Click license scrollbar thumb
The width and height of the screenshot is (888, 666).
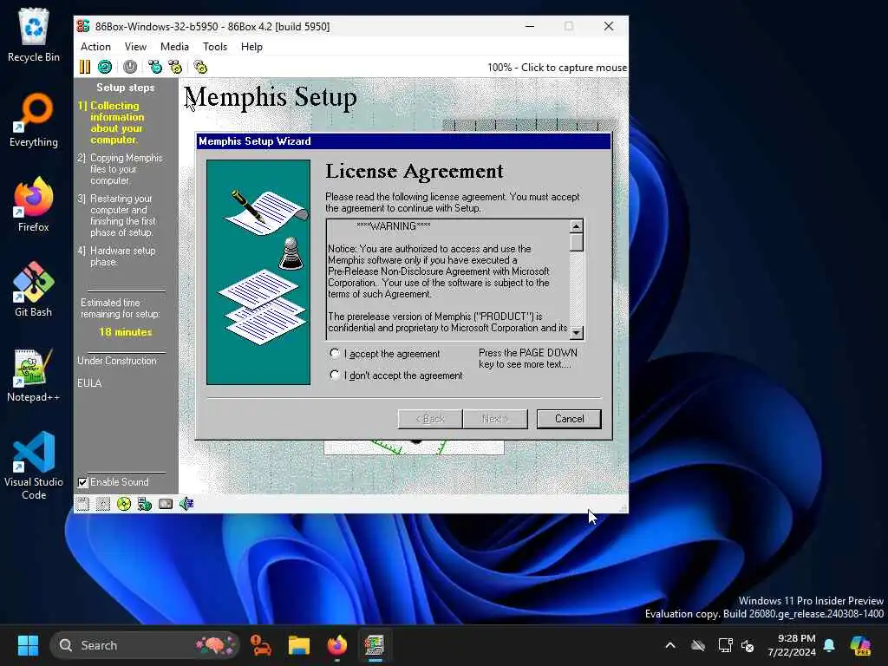click(x=576, y=242)
